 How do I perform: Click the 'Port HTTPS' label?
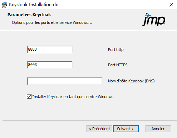pyautogui.click(x=118, y=65)
